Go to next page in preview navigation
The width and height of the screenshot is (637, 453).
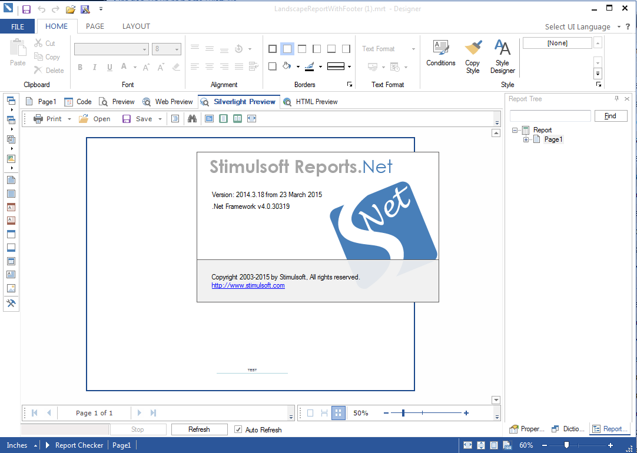point(139,413)
